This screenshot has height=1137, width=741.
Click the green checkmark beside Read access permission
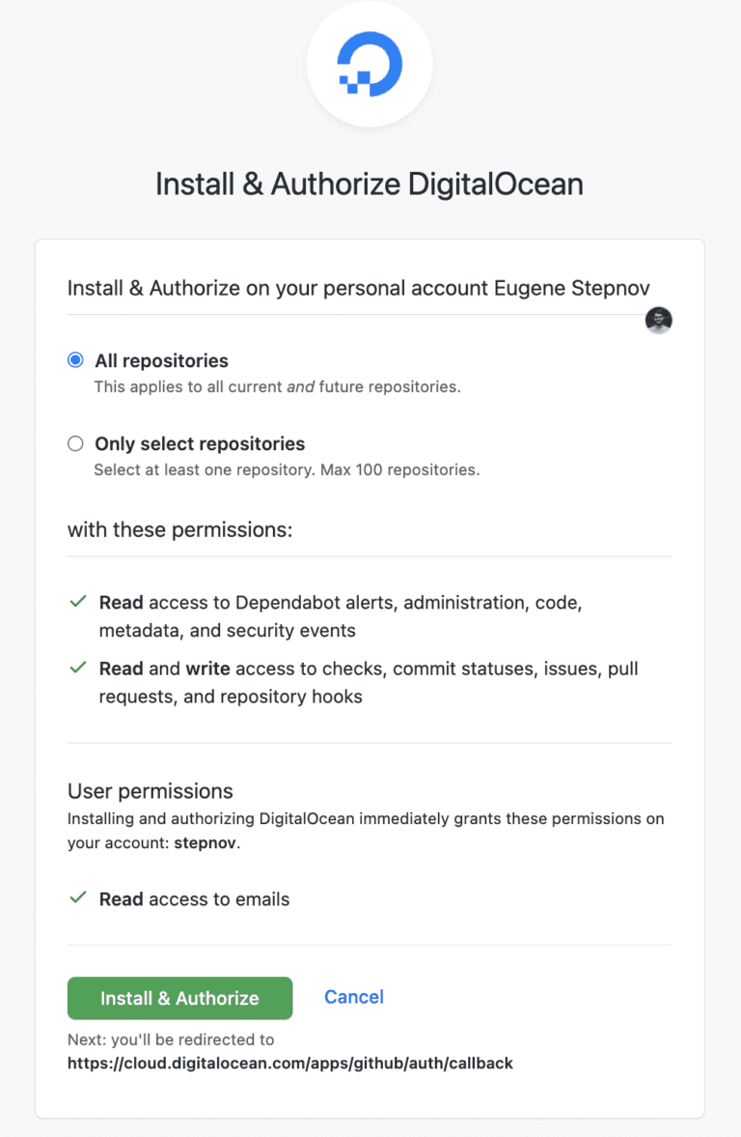pos(78,601)
